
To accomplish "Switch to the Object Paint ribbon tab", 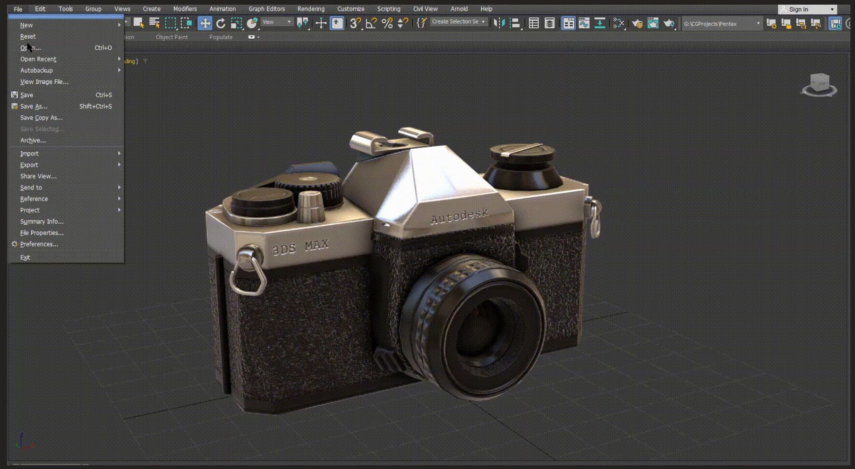I will tap(172, 37).
